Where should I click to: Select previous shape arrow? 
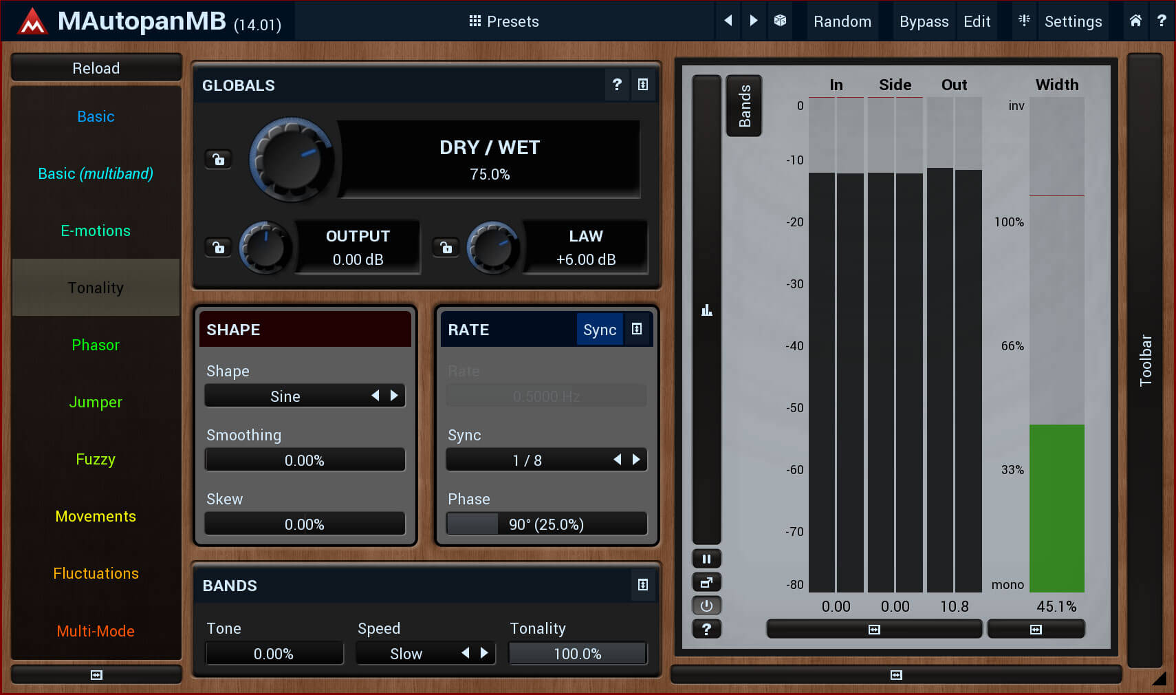pyautogui.click(x=375, y=396)
